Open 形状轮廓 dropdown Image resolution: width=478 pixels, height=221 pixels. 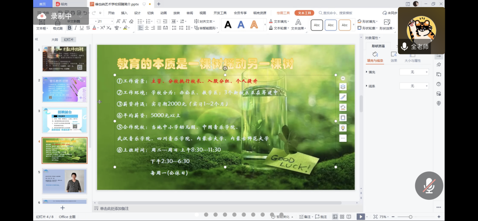point(367,28)
